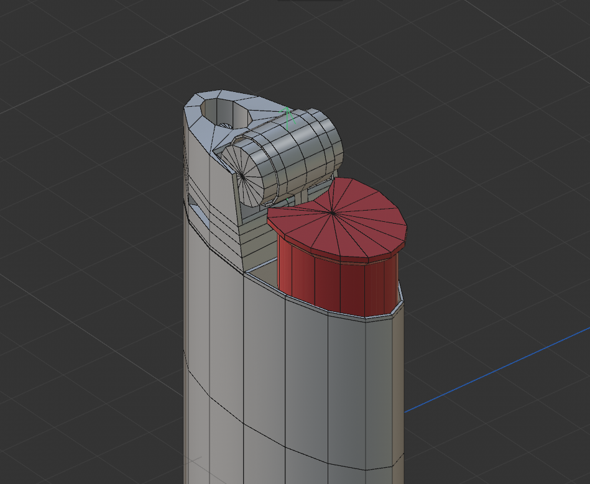Click the green normal indicator arrow
The width and height of the screenshot is (590, 484).
coord(287,118)
